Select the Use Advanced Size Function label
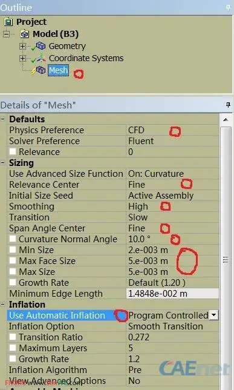Screen dimensions: 234x390 pyautogui.click(x=66, y=174)
